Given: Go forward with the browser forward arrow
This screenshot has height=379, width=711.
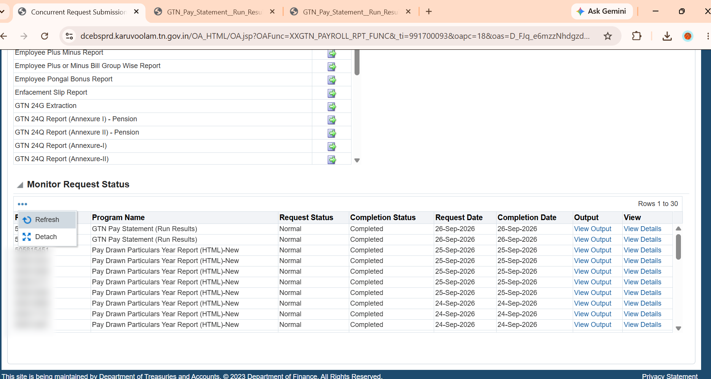Looking at the screenshot, I should pos(24,36).
